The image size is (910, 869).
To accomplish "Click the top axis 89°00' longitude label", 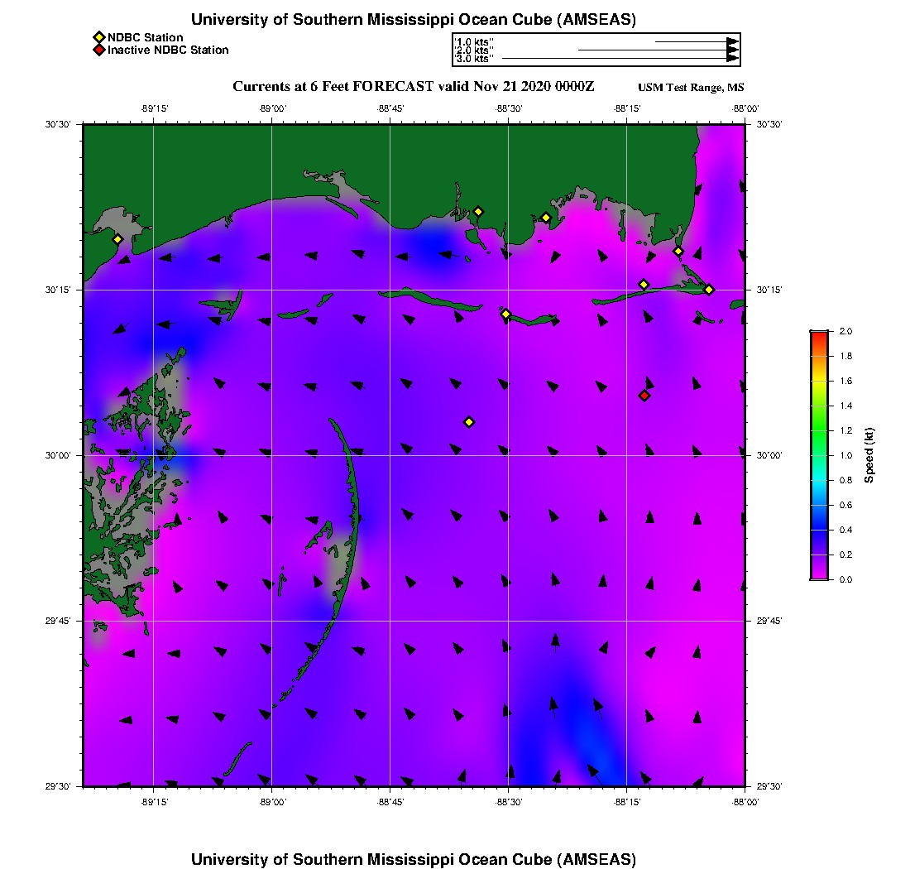I will click(272, 108).
